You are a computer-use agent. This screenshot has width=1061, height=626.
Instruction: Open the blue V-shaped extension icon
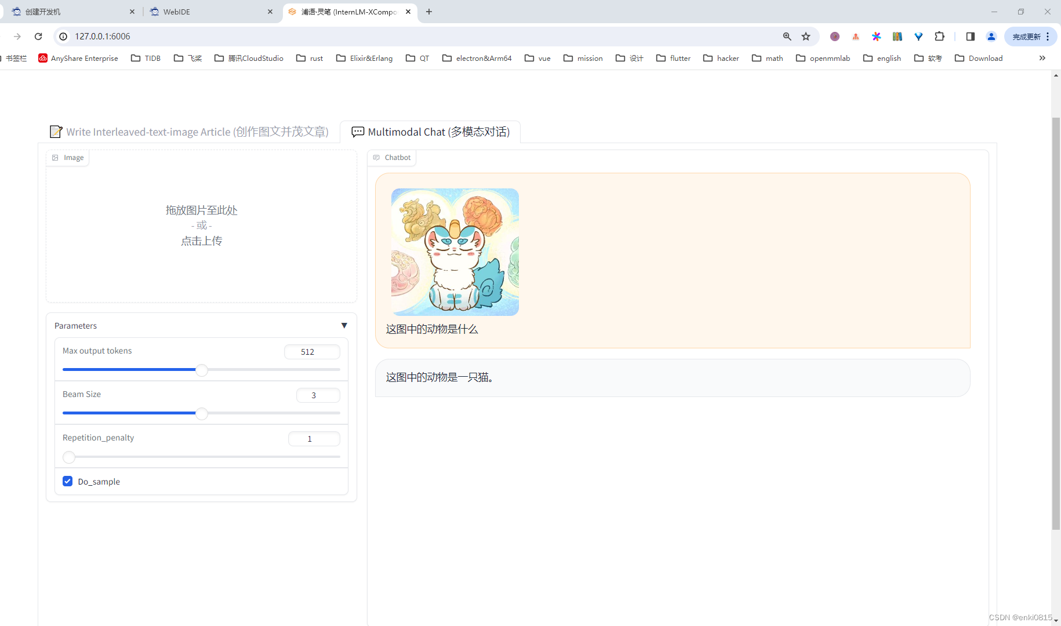918,37
